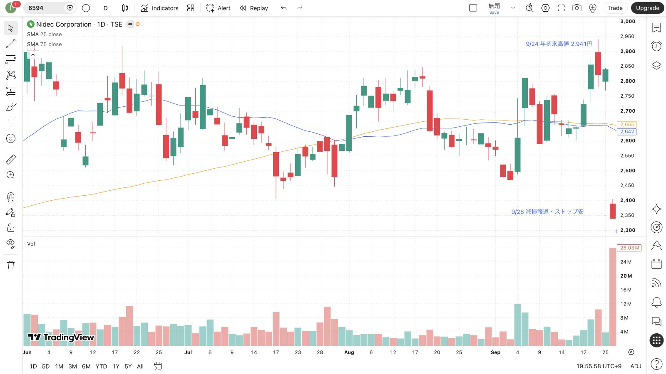Expand the manage layouts dropdown arrow
The height and width of the screenshot is (374, 666).
(x=513, y=8)
